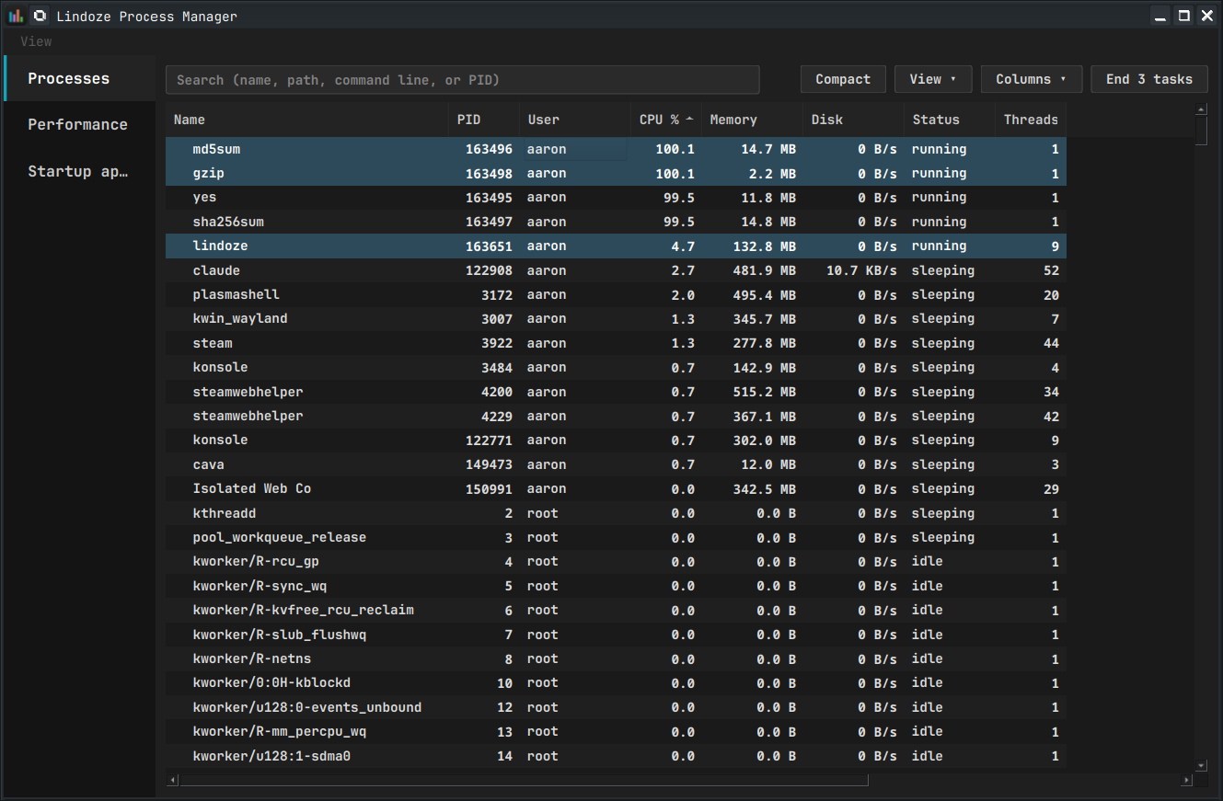Viewport: 1223px width, 801px height.
Task: Sort by the Threads column header
Action: point(1031,120)
